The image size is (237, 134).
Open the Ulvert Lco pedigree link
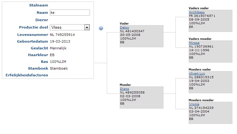tap(197, 74)
